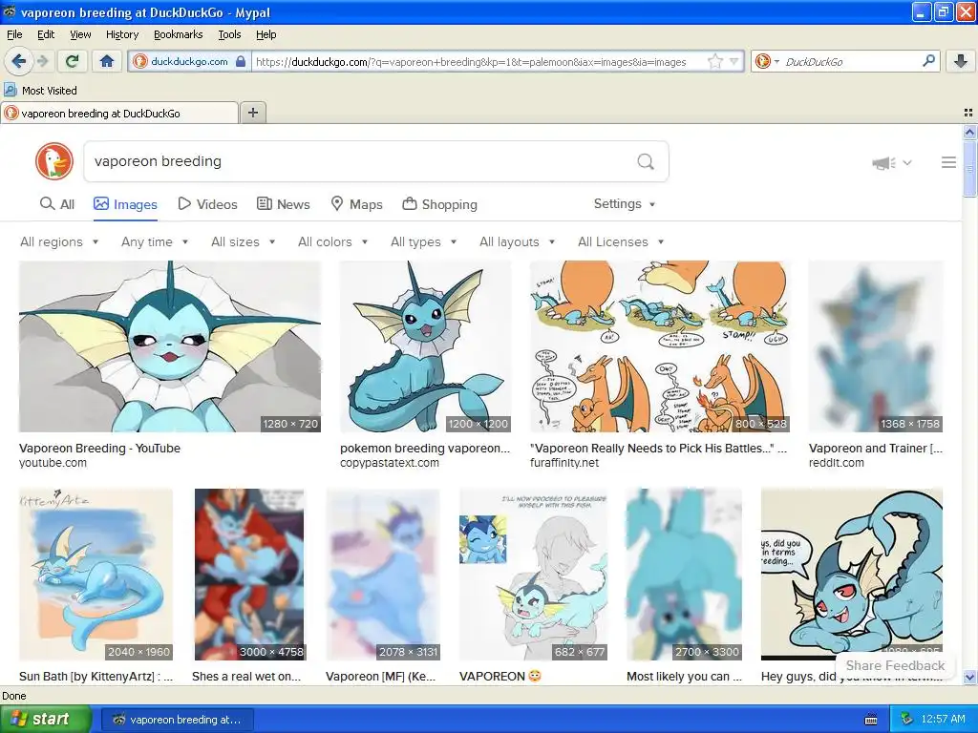
Task: Click the youtube.com source link
Action: (x=53, y=463)
